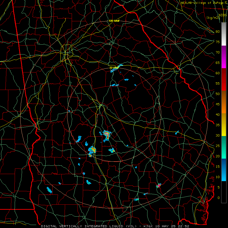Pick the brown-orange segment of the color bar
The width and height of the screenshot is (228, 228).
tap(224, 102)
